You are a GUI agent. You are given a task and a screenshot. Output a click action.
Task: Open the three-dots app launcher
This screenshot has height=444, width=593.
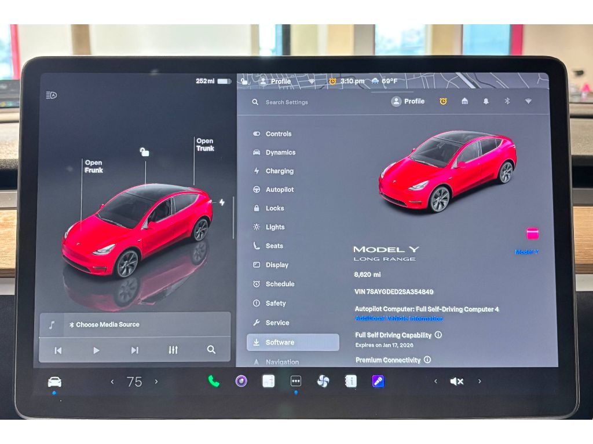coord(296,381)
